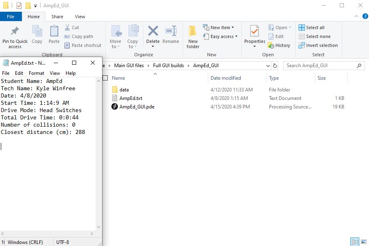Open the AmpEd_GUI.pde Processing file
The image size is (369, 246).
tap(137, 107)
